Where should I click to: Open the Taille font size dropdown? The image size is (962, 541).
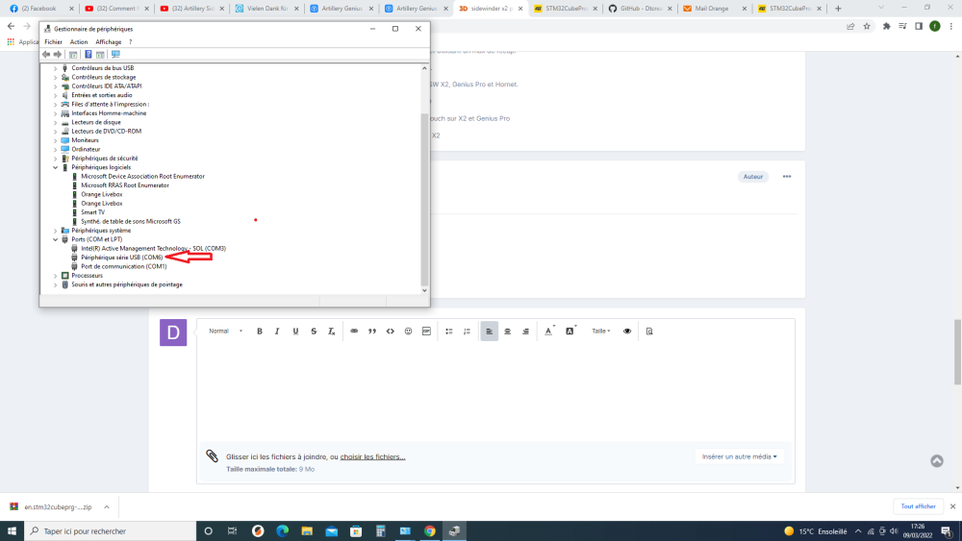point(600,331)
